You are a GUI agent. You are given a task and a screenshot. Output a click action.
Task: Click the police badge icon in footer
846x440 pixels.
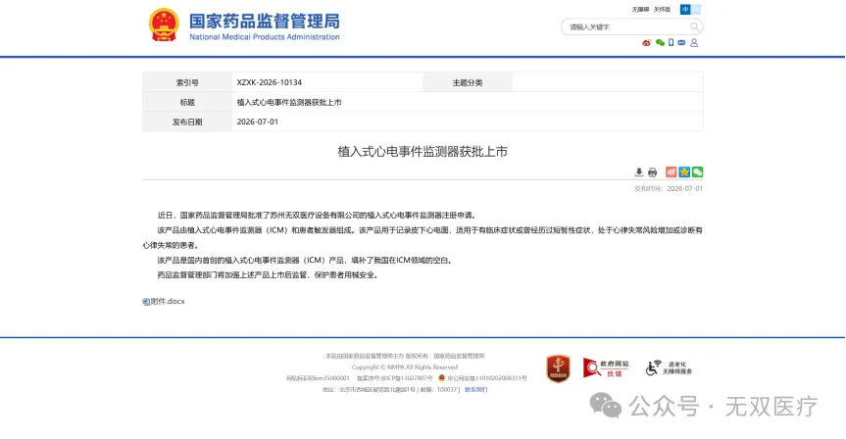pos(441,378)
